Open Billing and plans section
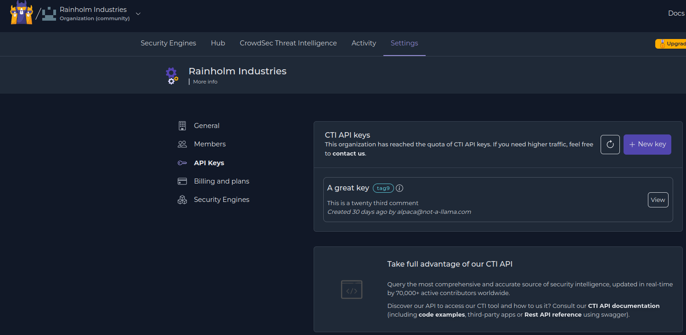The width and height of the screenshot is (686, 335). [221, 181]
